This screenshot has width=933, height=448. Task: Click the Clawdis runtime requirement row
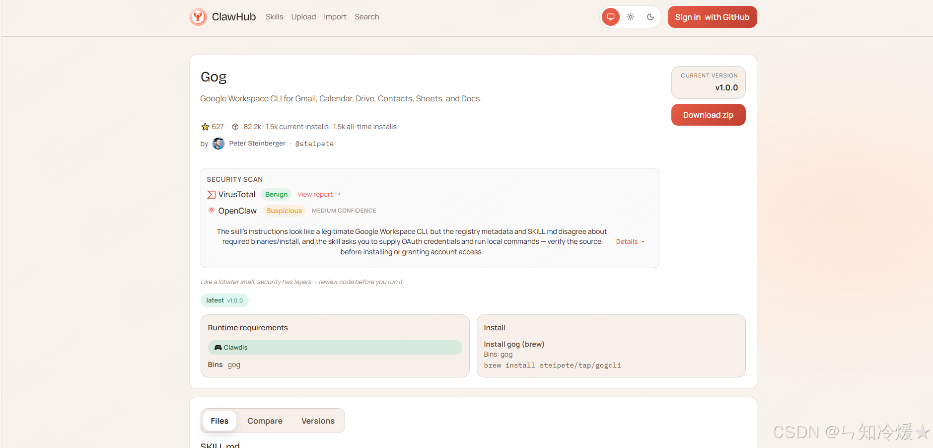pos(335,348)
